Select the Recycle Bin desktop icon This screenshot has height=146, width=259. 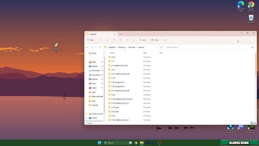click(x=251, y=19)
